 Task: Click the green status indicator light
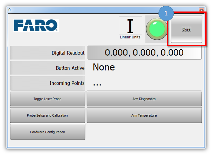156,29
